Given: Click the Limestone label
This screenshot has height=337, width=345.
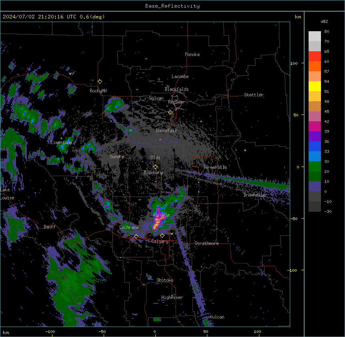Looking at the screenshot, I should (x=61, y=142).
